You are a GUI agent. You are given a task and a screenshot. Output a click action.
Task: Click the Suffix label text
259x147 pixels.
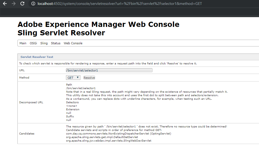70,116
